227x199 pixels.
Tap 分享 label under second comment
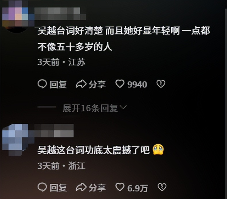97,188
